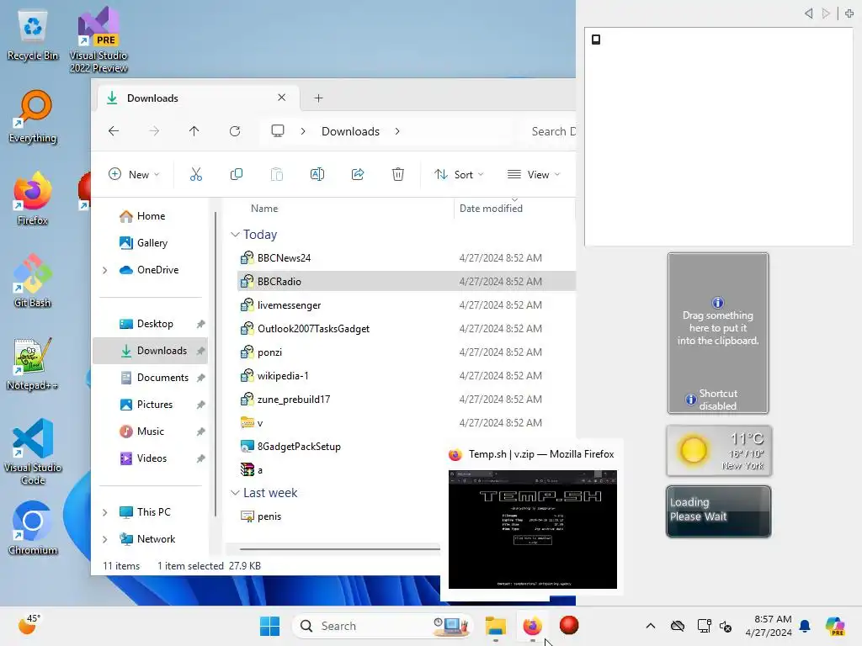Open Home in navigation pane
The image size is (862, 646).
(151, 216)
